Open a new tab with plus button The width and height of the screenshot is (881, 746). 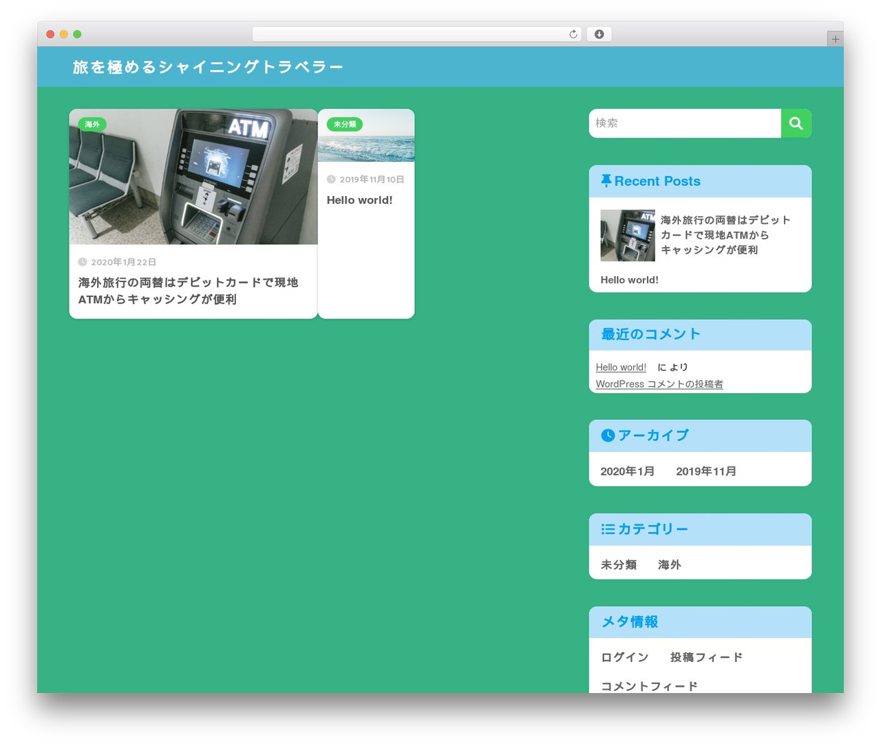(836, 39)
